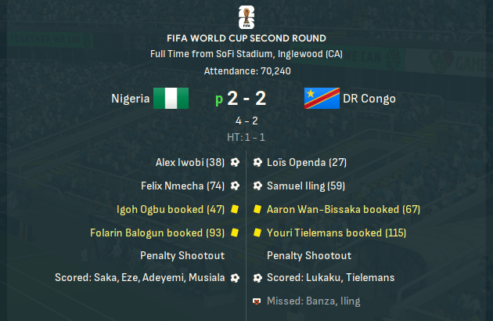
Task: Click yellow card beside Youri Tielemans
Action: 257,233
